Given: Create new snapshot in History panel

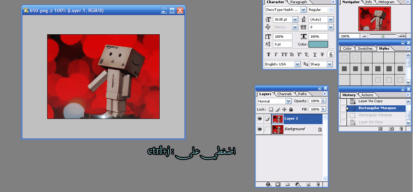Looking at the screenshot, I should click(391, 129).
